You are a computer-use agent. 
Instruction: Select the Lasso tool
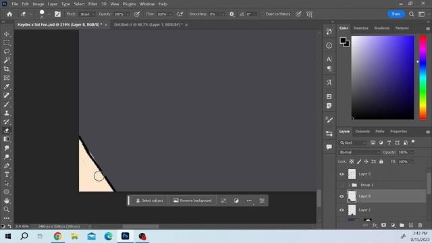tap(7, 51)
